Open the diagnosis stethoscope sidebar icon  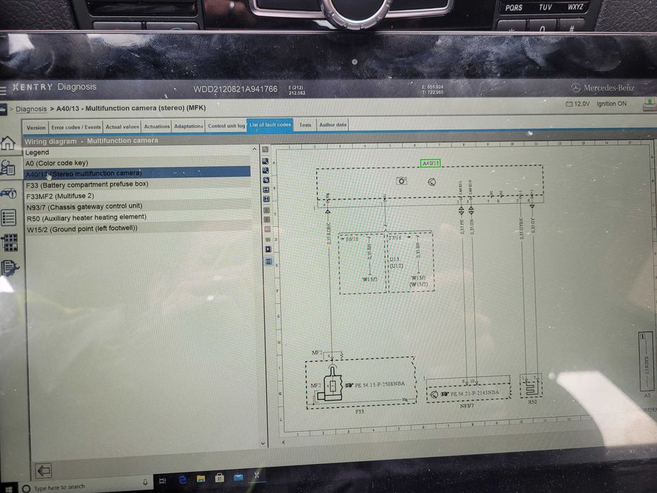tap(8, 168)
